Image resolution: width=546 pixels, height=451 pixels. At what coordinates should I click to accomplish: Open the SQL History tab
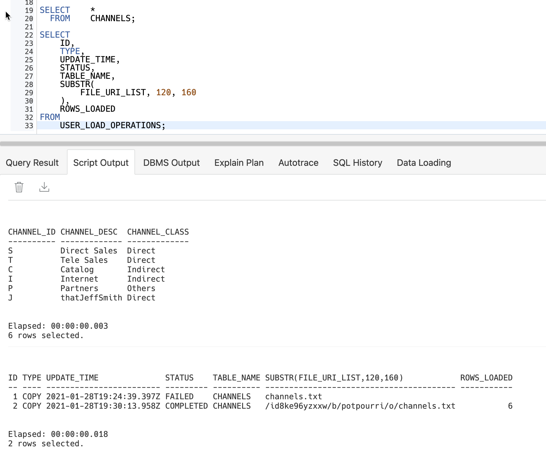358,163
